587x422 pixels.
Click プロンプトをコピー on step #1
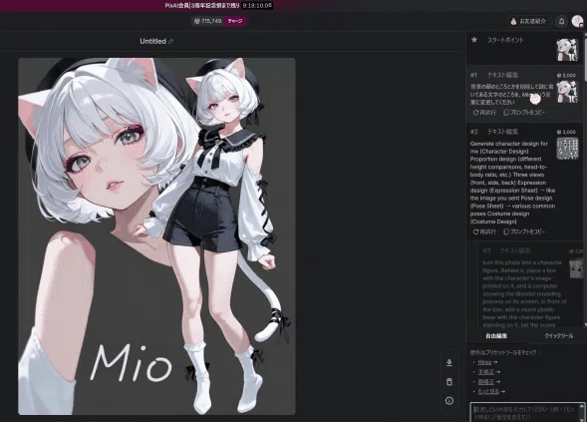tap(524, 113)
